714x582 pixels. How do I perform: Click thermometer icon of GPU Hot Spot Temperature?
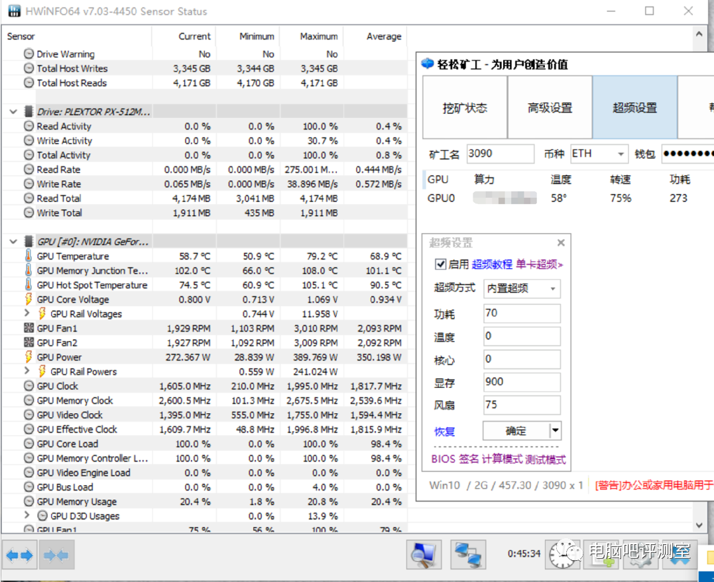[x=29, y=285]
